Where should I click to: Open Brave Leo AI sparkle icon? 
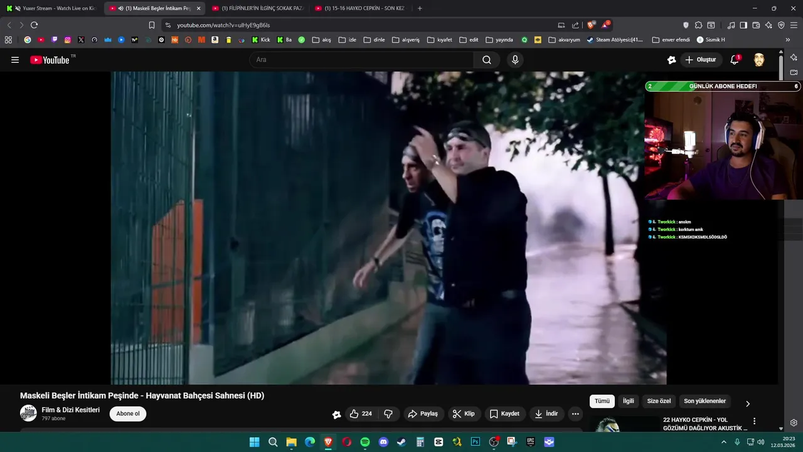[768, 25]
